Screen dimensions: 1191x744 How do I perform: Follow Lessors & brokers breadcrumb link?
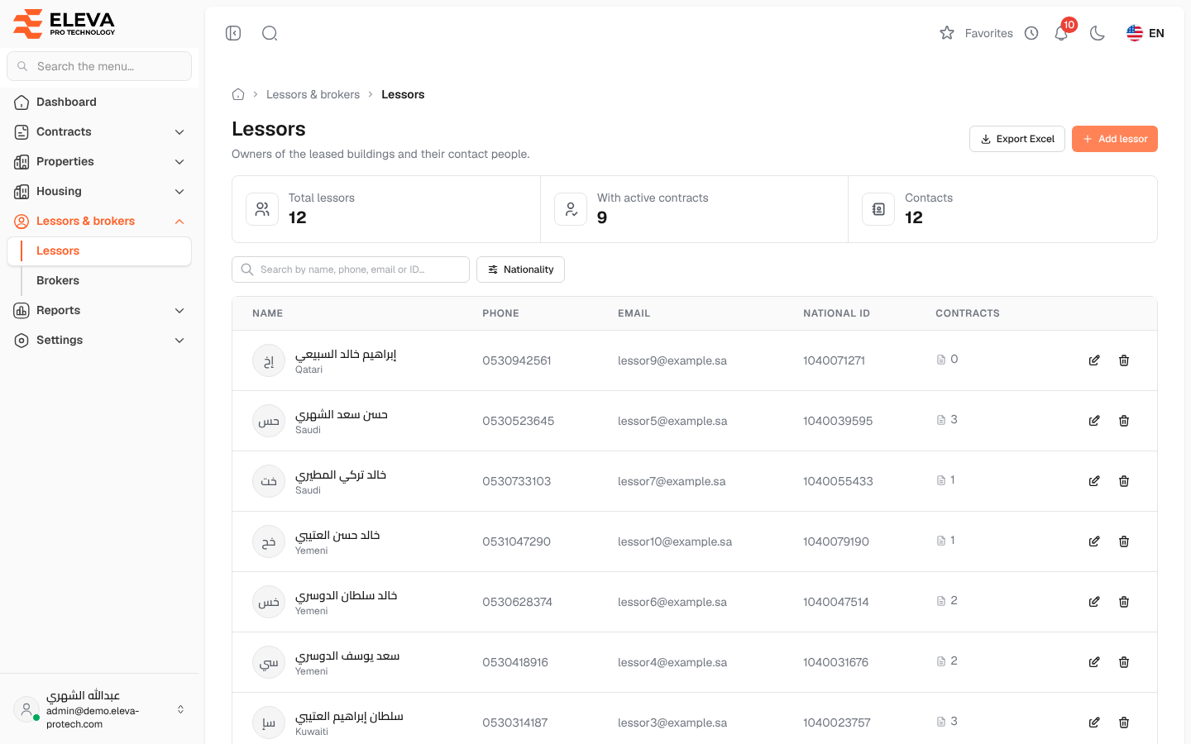[x=313, y=94]
